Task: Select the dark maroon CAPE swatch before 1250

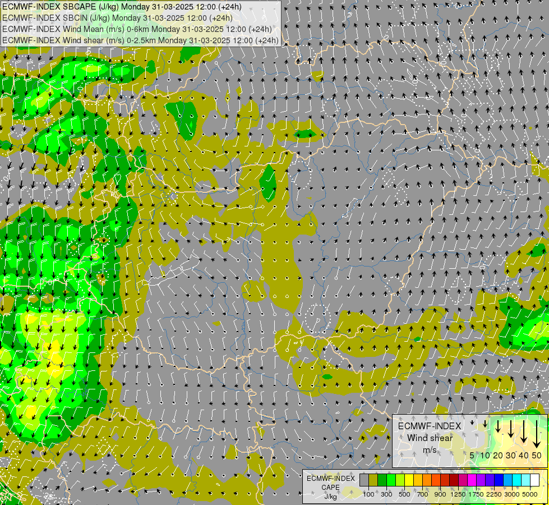Action: pos(454,480)
